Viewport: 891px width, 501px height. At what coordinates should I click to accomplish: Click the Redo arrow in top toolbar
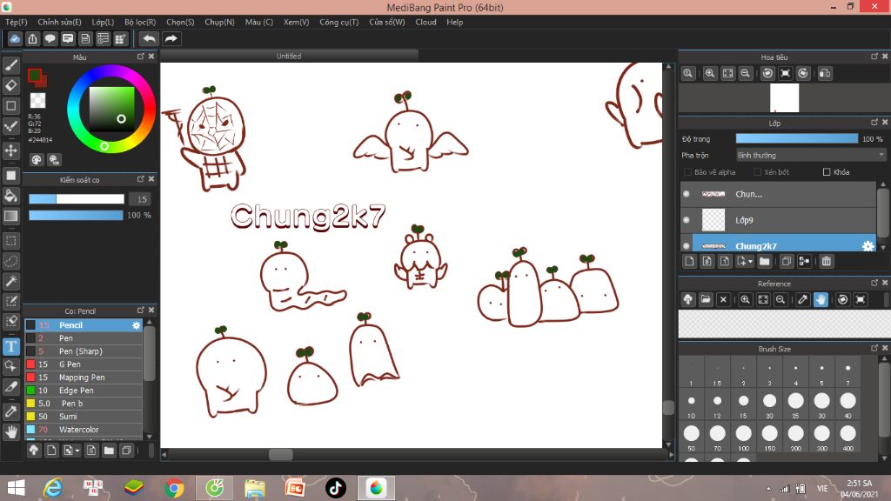[x=171, y=38]
